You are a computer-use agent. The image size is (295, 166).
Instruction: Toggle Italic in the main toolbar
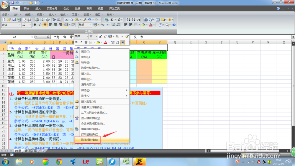40,25
